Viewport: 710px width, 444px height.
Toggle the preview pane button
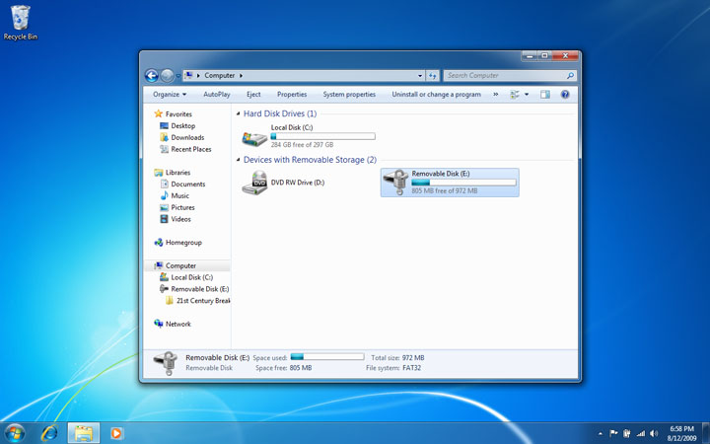(544, 95)
